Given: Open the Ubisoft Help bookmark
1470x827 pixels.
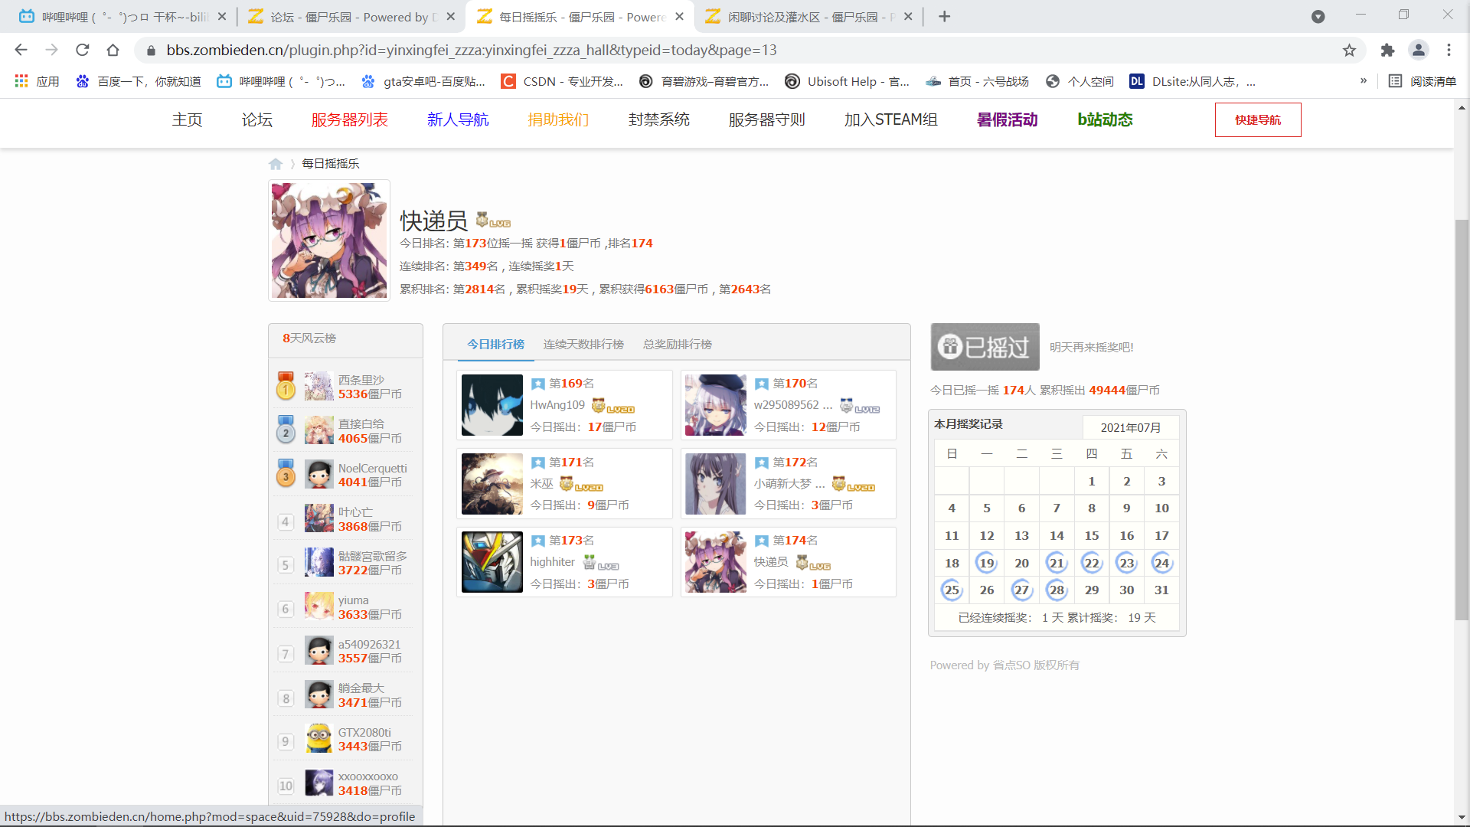Looking at the screenshot, I should tap(847, 81).
